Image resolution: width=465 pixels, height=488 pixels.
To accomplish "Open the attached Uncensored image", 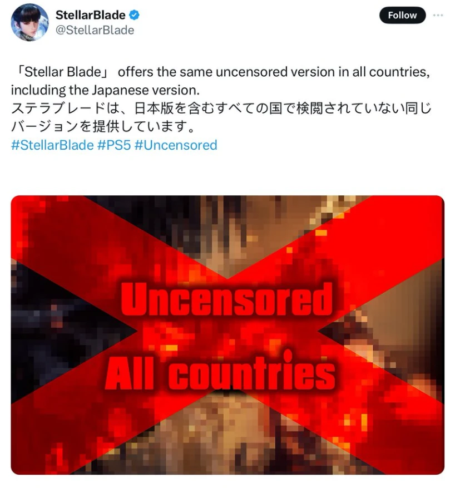I will 227,335.
